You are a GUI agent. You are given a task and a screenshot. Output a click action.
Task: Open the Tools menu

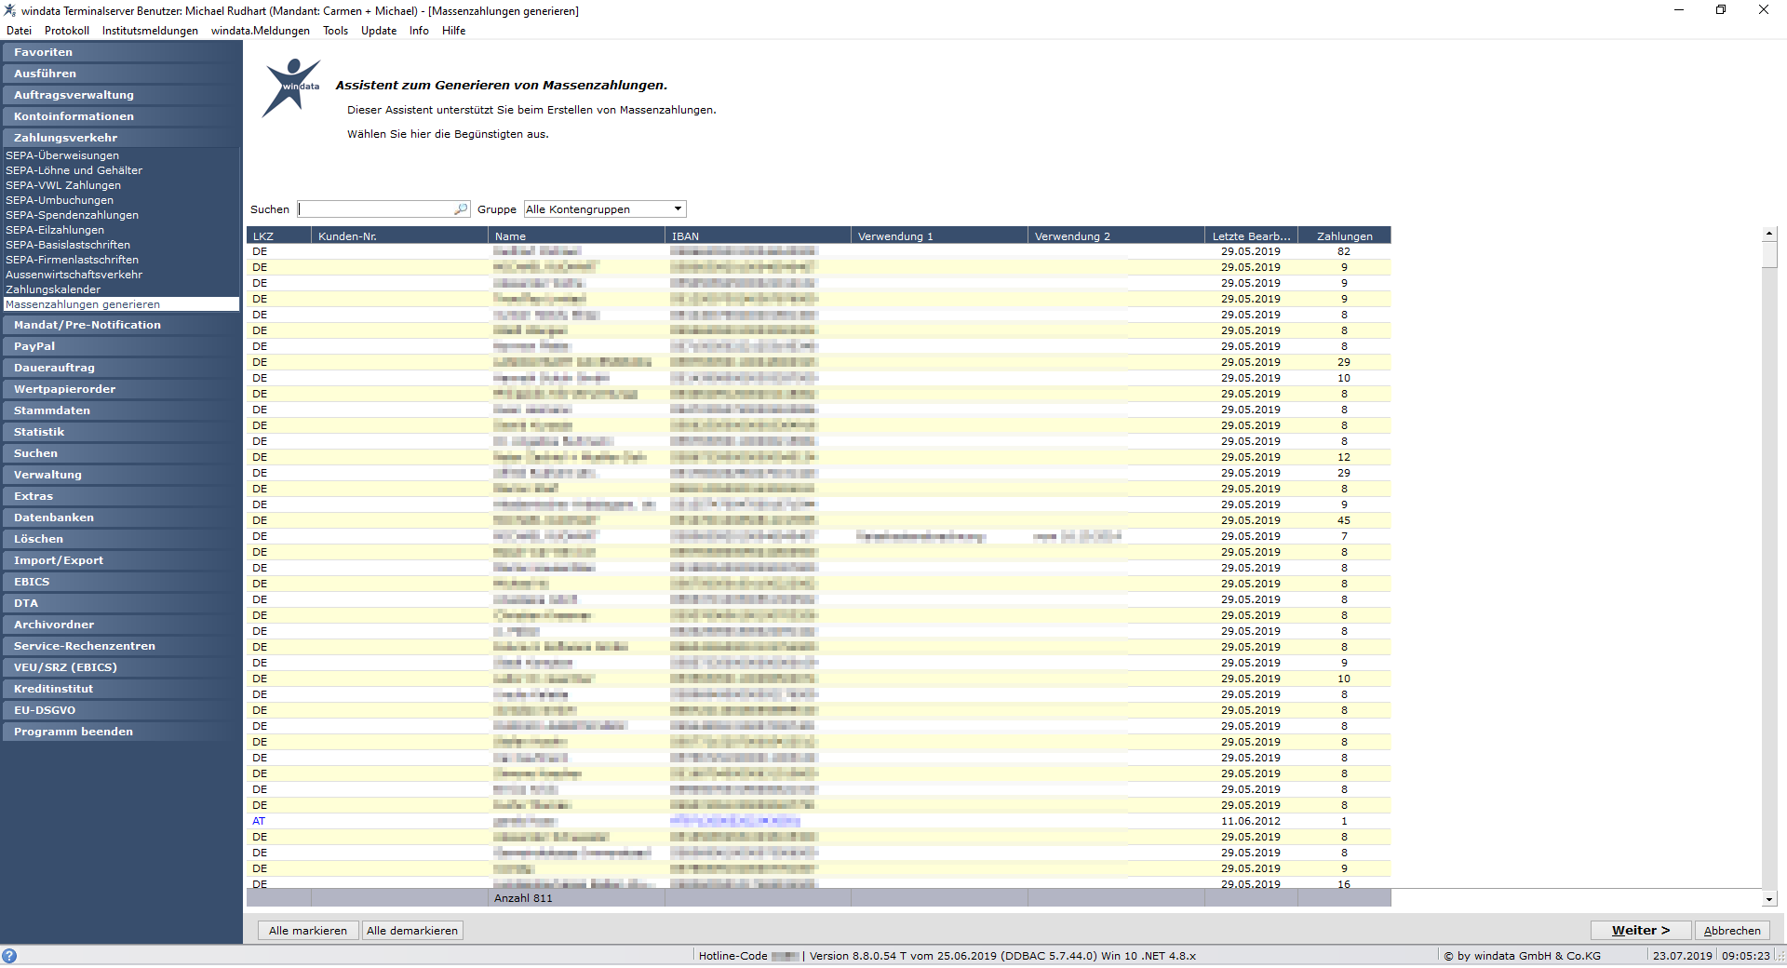point(335,31)
